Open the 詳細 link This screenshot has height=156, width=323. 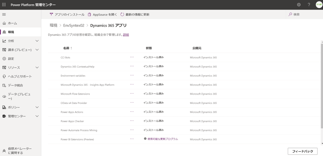[x=126, y=35]
